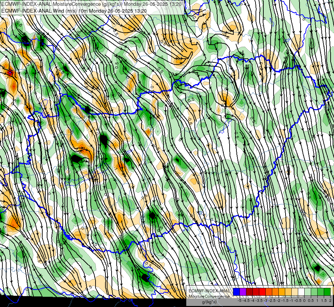Click the -5 tick label in legend

239,301
